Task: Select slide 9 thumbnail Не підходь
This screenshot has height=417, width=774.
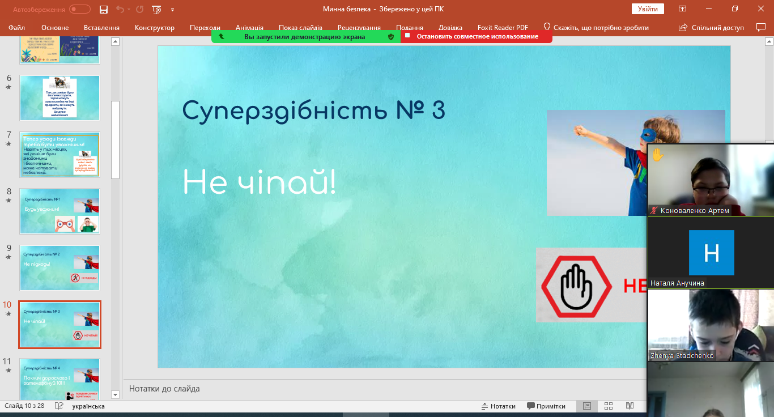Action: [59, 268]
